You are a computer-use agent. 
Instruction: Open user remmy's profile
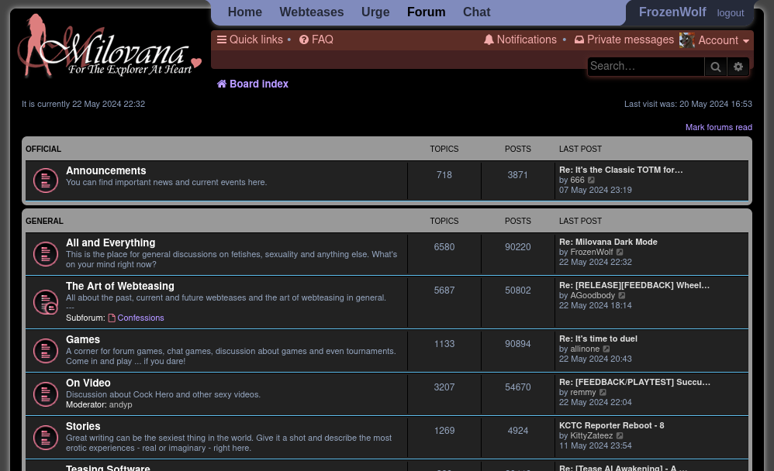pyautogui.click(x=583, y=393)
